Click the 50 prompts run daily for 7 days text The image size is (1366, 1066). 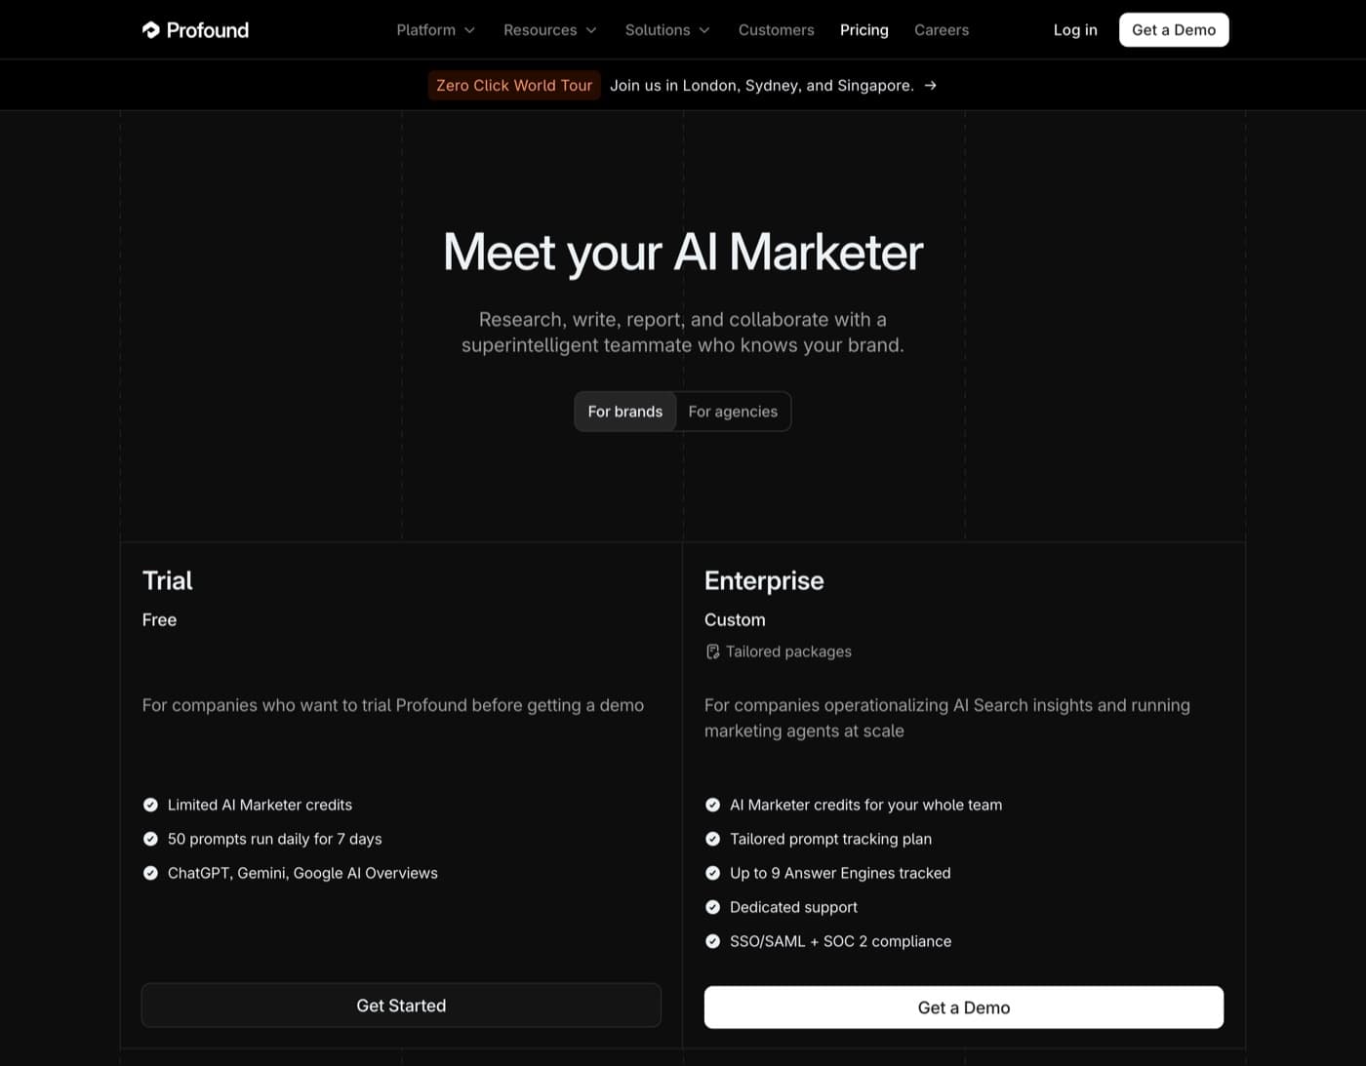274,839
